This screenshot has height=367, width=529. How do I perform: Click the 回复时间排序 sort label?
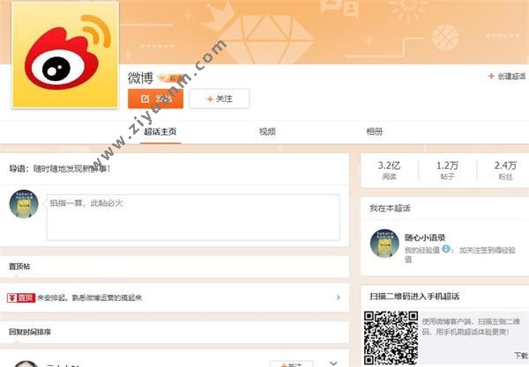pos(30,332)
